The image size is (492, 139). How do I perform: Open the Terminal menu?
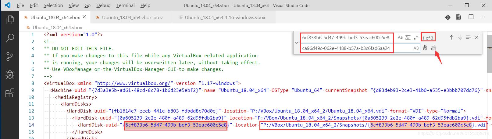click(x=125, y=5)
